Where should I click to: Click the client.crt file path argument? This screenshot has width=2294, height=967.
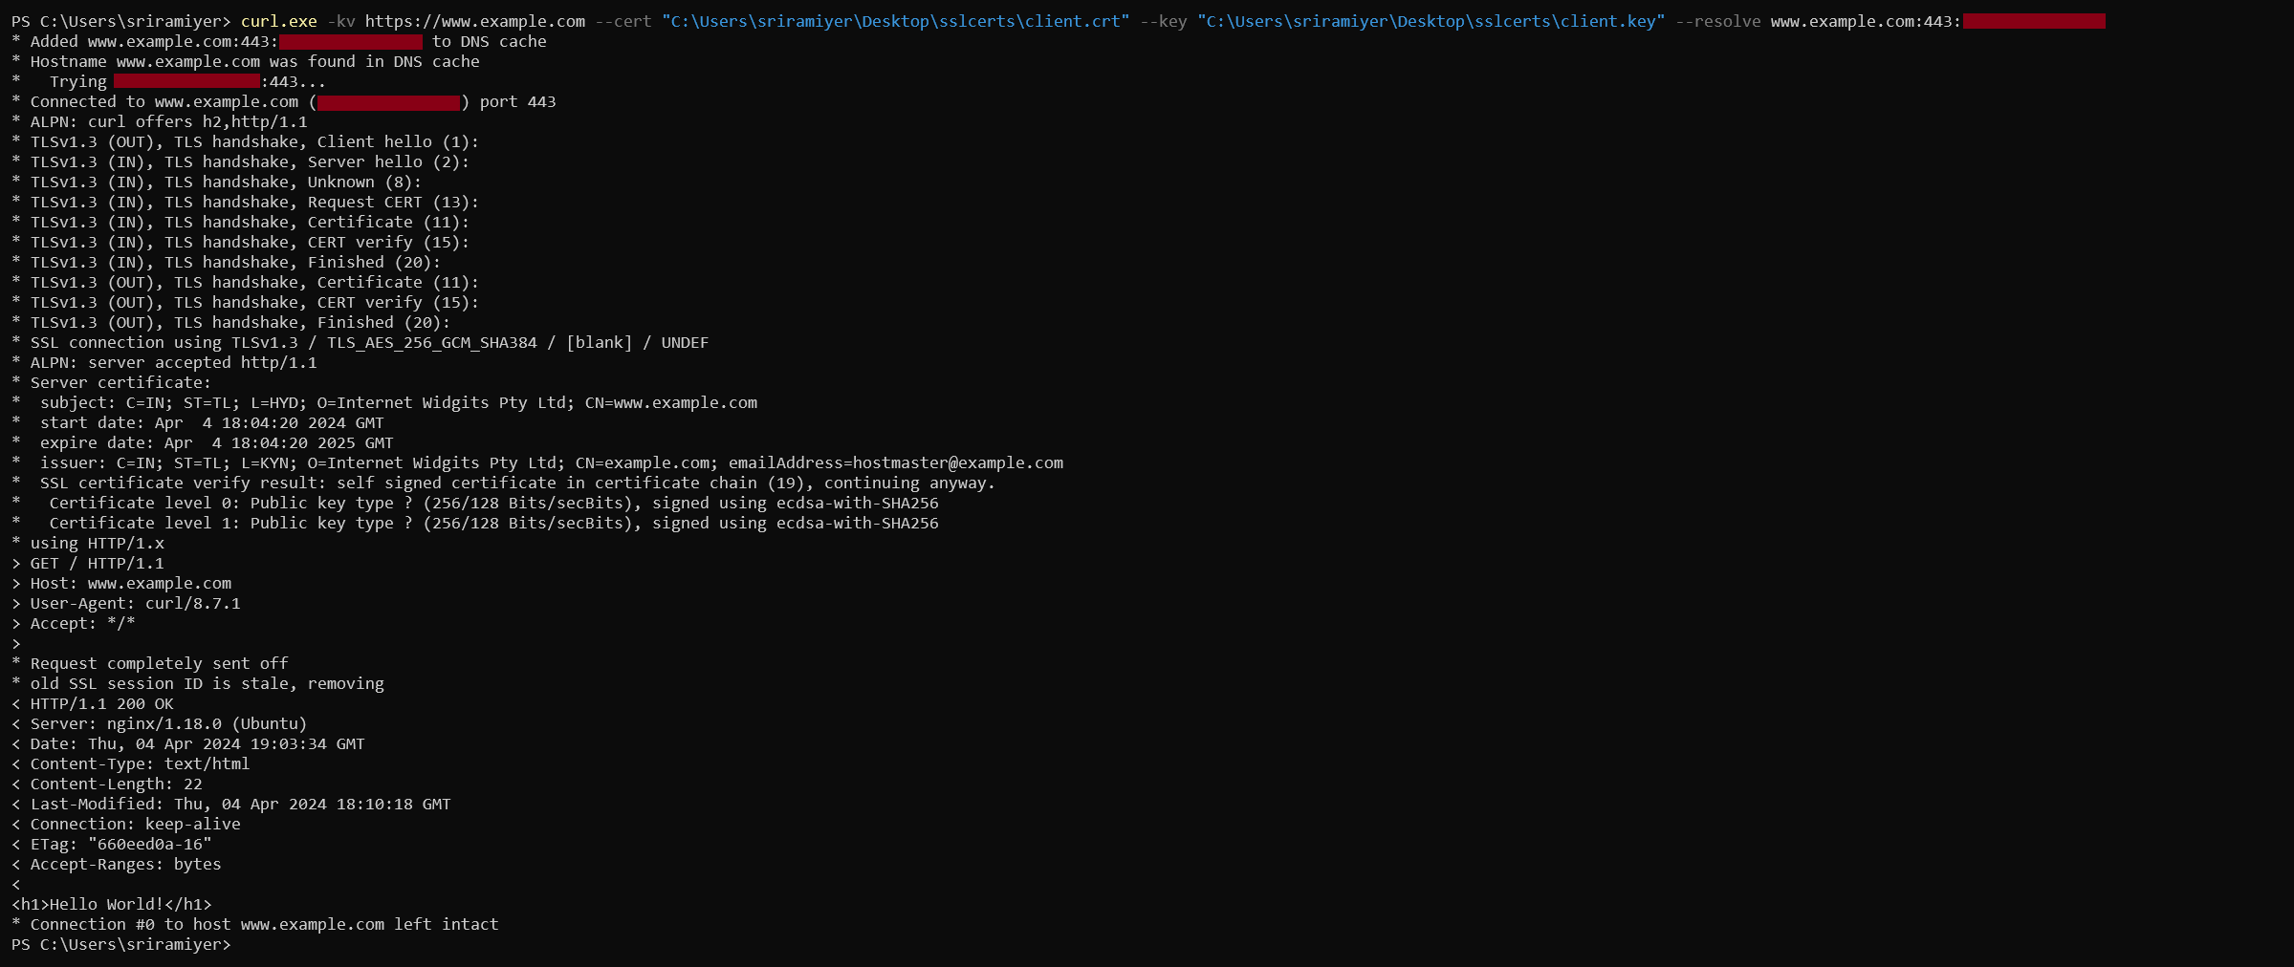click(x=895, y=21)
